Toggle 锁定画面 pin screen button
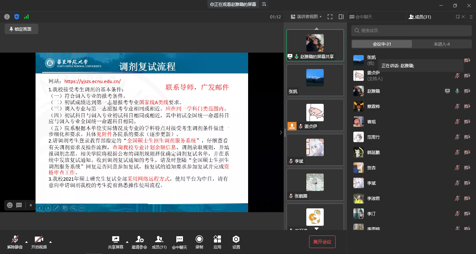Image resolution: width=476 pixels, height=254 pixels. point(21,29)
